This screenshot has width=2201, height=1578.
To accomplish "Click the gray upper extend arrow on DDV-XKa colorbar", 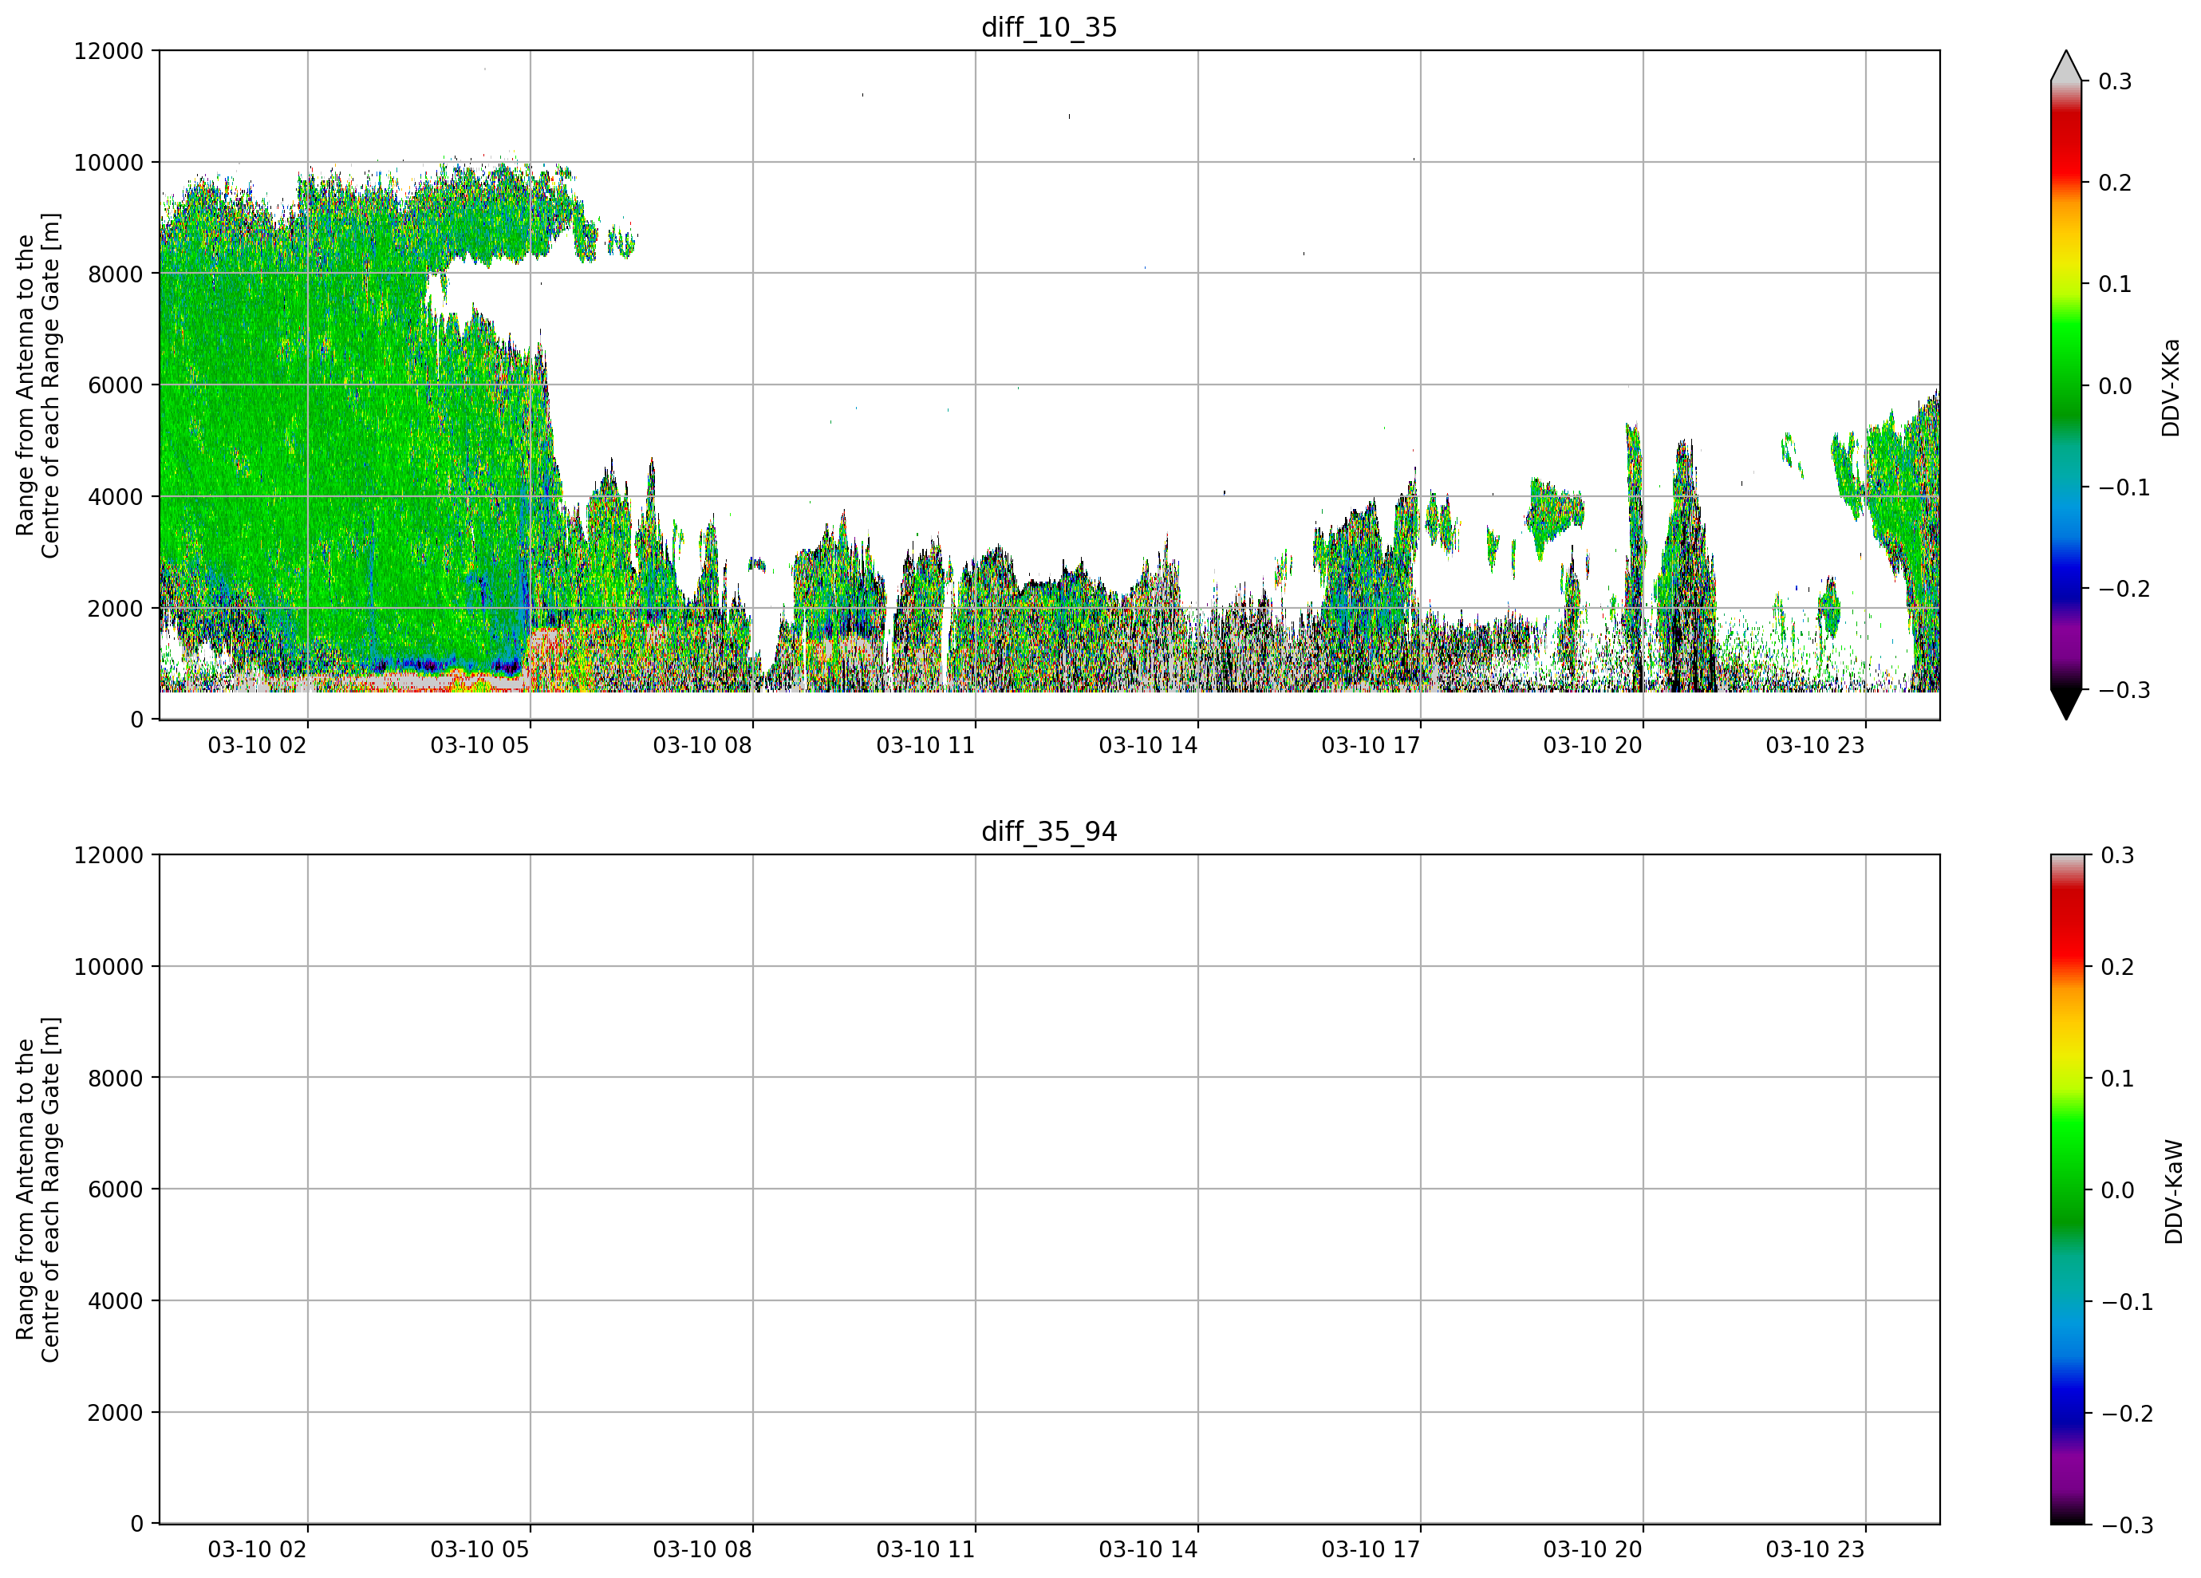I will click(2066, 66).
